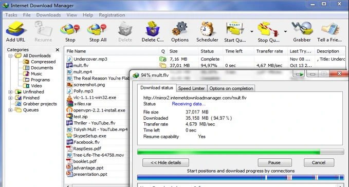
Task: Select Grabber projects in categories tree
Action: [40, 104]
